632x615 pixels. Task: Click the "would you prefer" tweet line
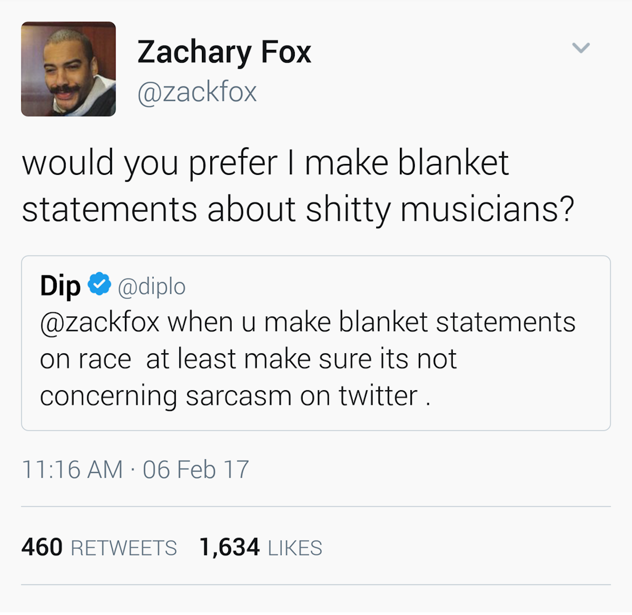click(x=265, y=163)
